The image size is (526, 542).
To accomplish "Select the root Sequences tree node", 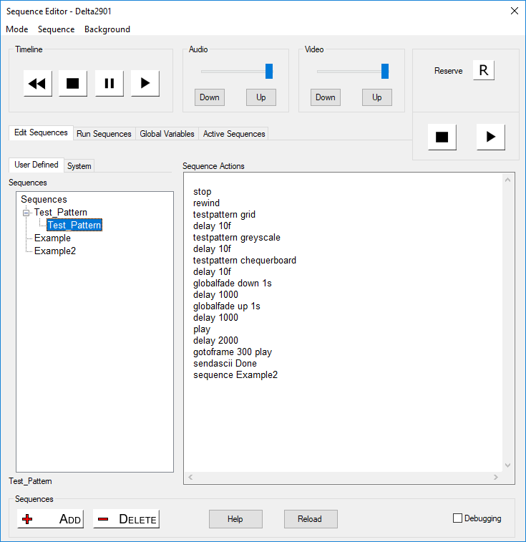I will pos(44,200).
